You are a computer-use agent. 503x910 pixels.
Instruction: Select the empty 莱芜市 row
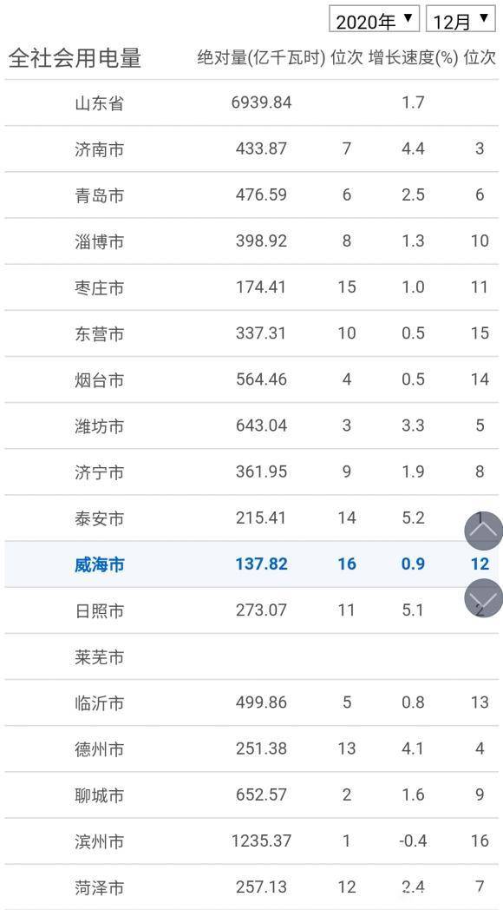(x=251, y=656)
